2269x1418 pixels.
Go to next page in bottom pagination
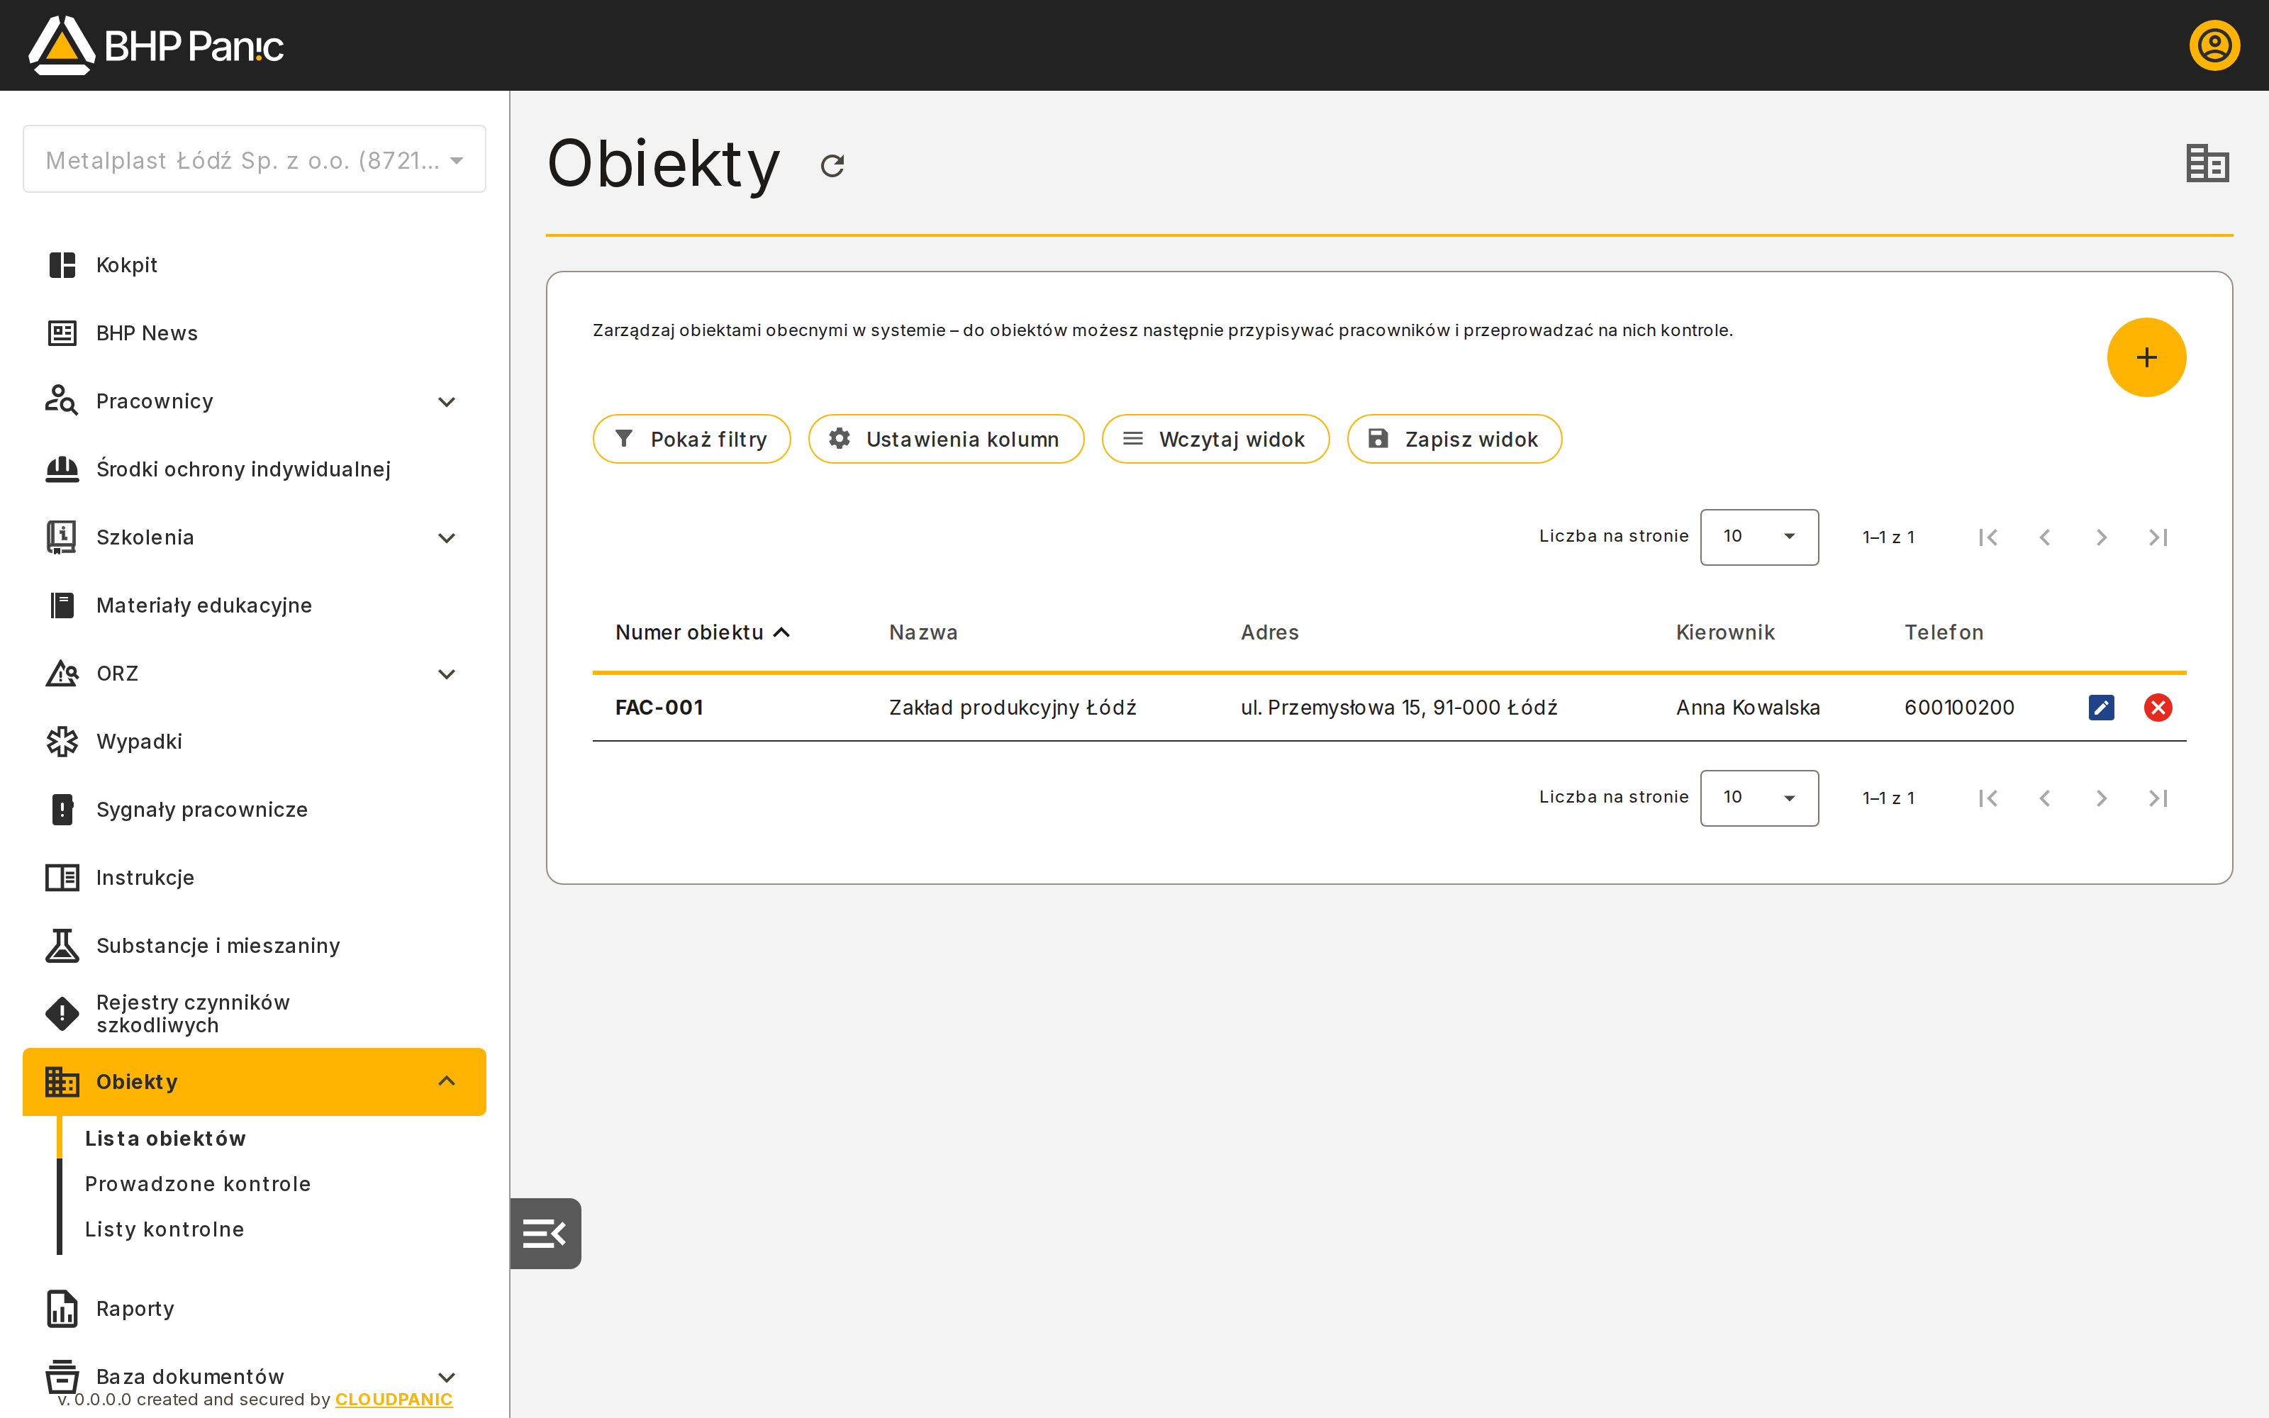[x=2101, y=798]
